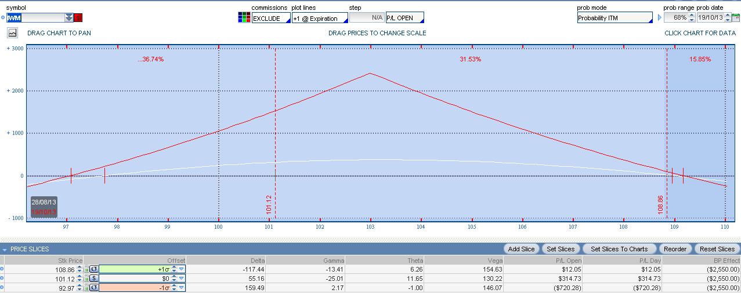This screenshot has height=293, width=741.
Task: Click the red alert badge beside symbol
Action: (78, 18)
